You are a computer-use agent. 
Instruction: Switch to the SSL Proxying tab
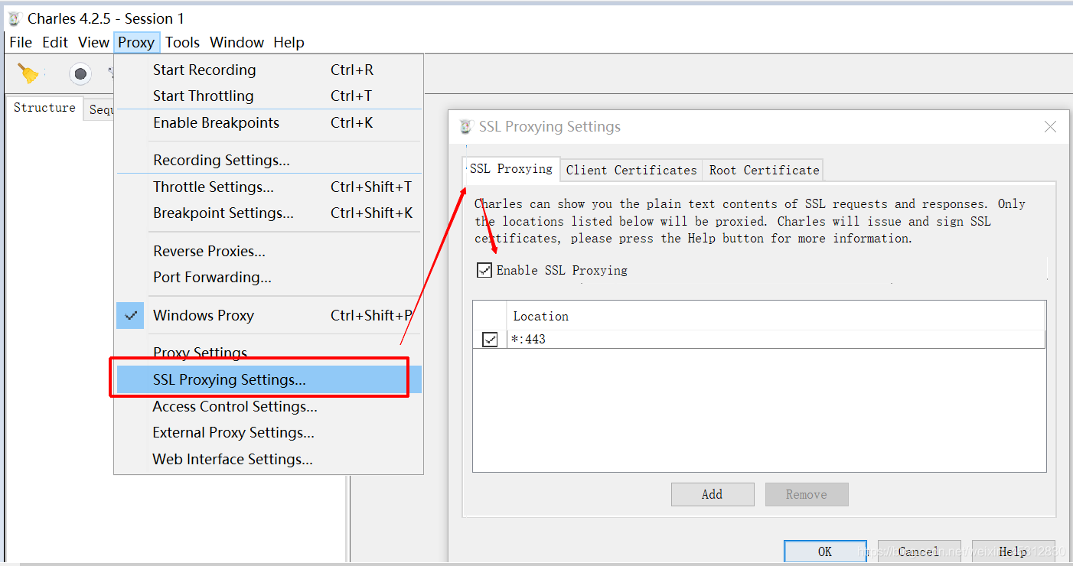pyautogui.click(x=511, y=168)
